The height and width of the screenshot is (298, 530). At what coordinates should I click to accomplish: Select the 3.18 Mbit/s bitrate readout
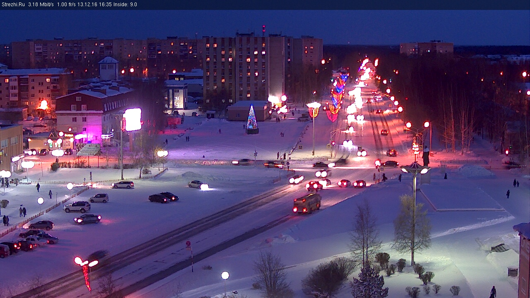41,5
